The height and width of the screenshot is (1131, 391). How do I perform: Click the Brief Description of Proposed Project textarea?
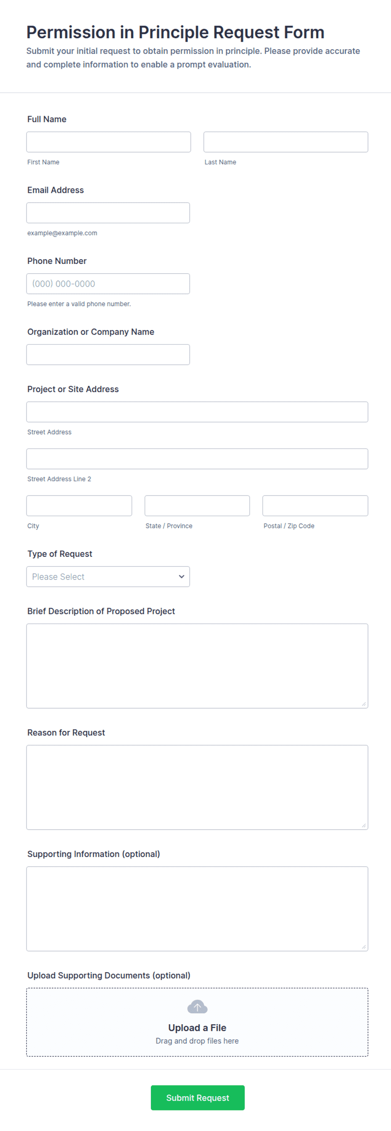tap(197, 666)
